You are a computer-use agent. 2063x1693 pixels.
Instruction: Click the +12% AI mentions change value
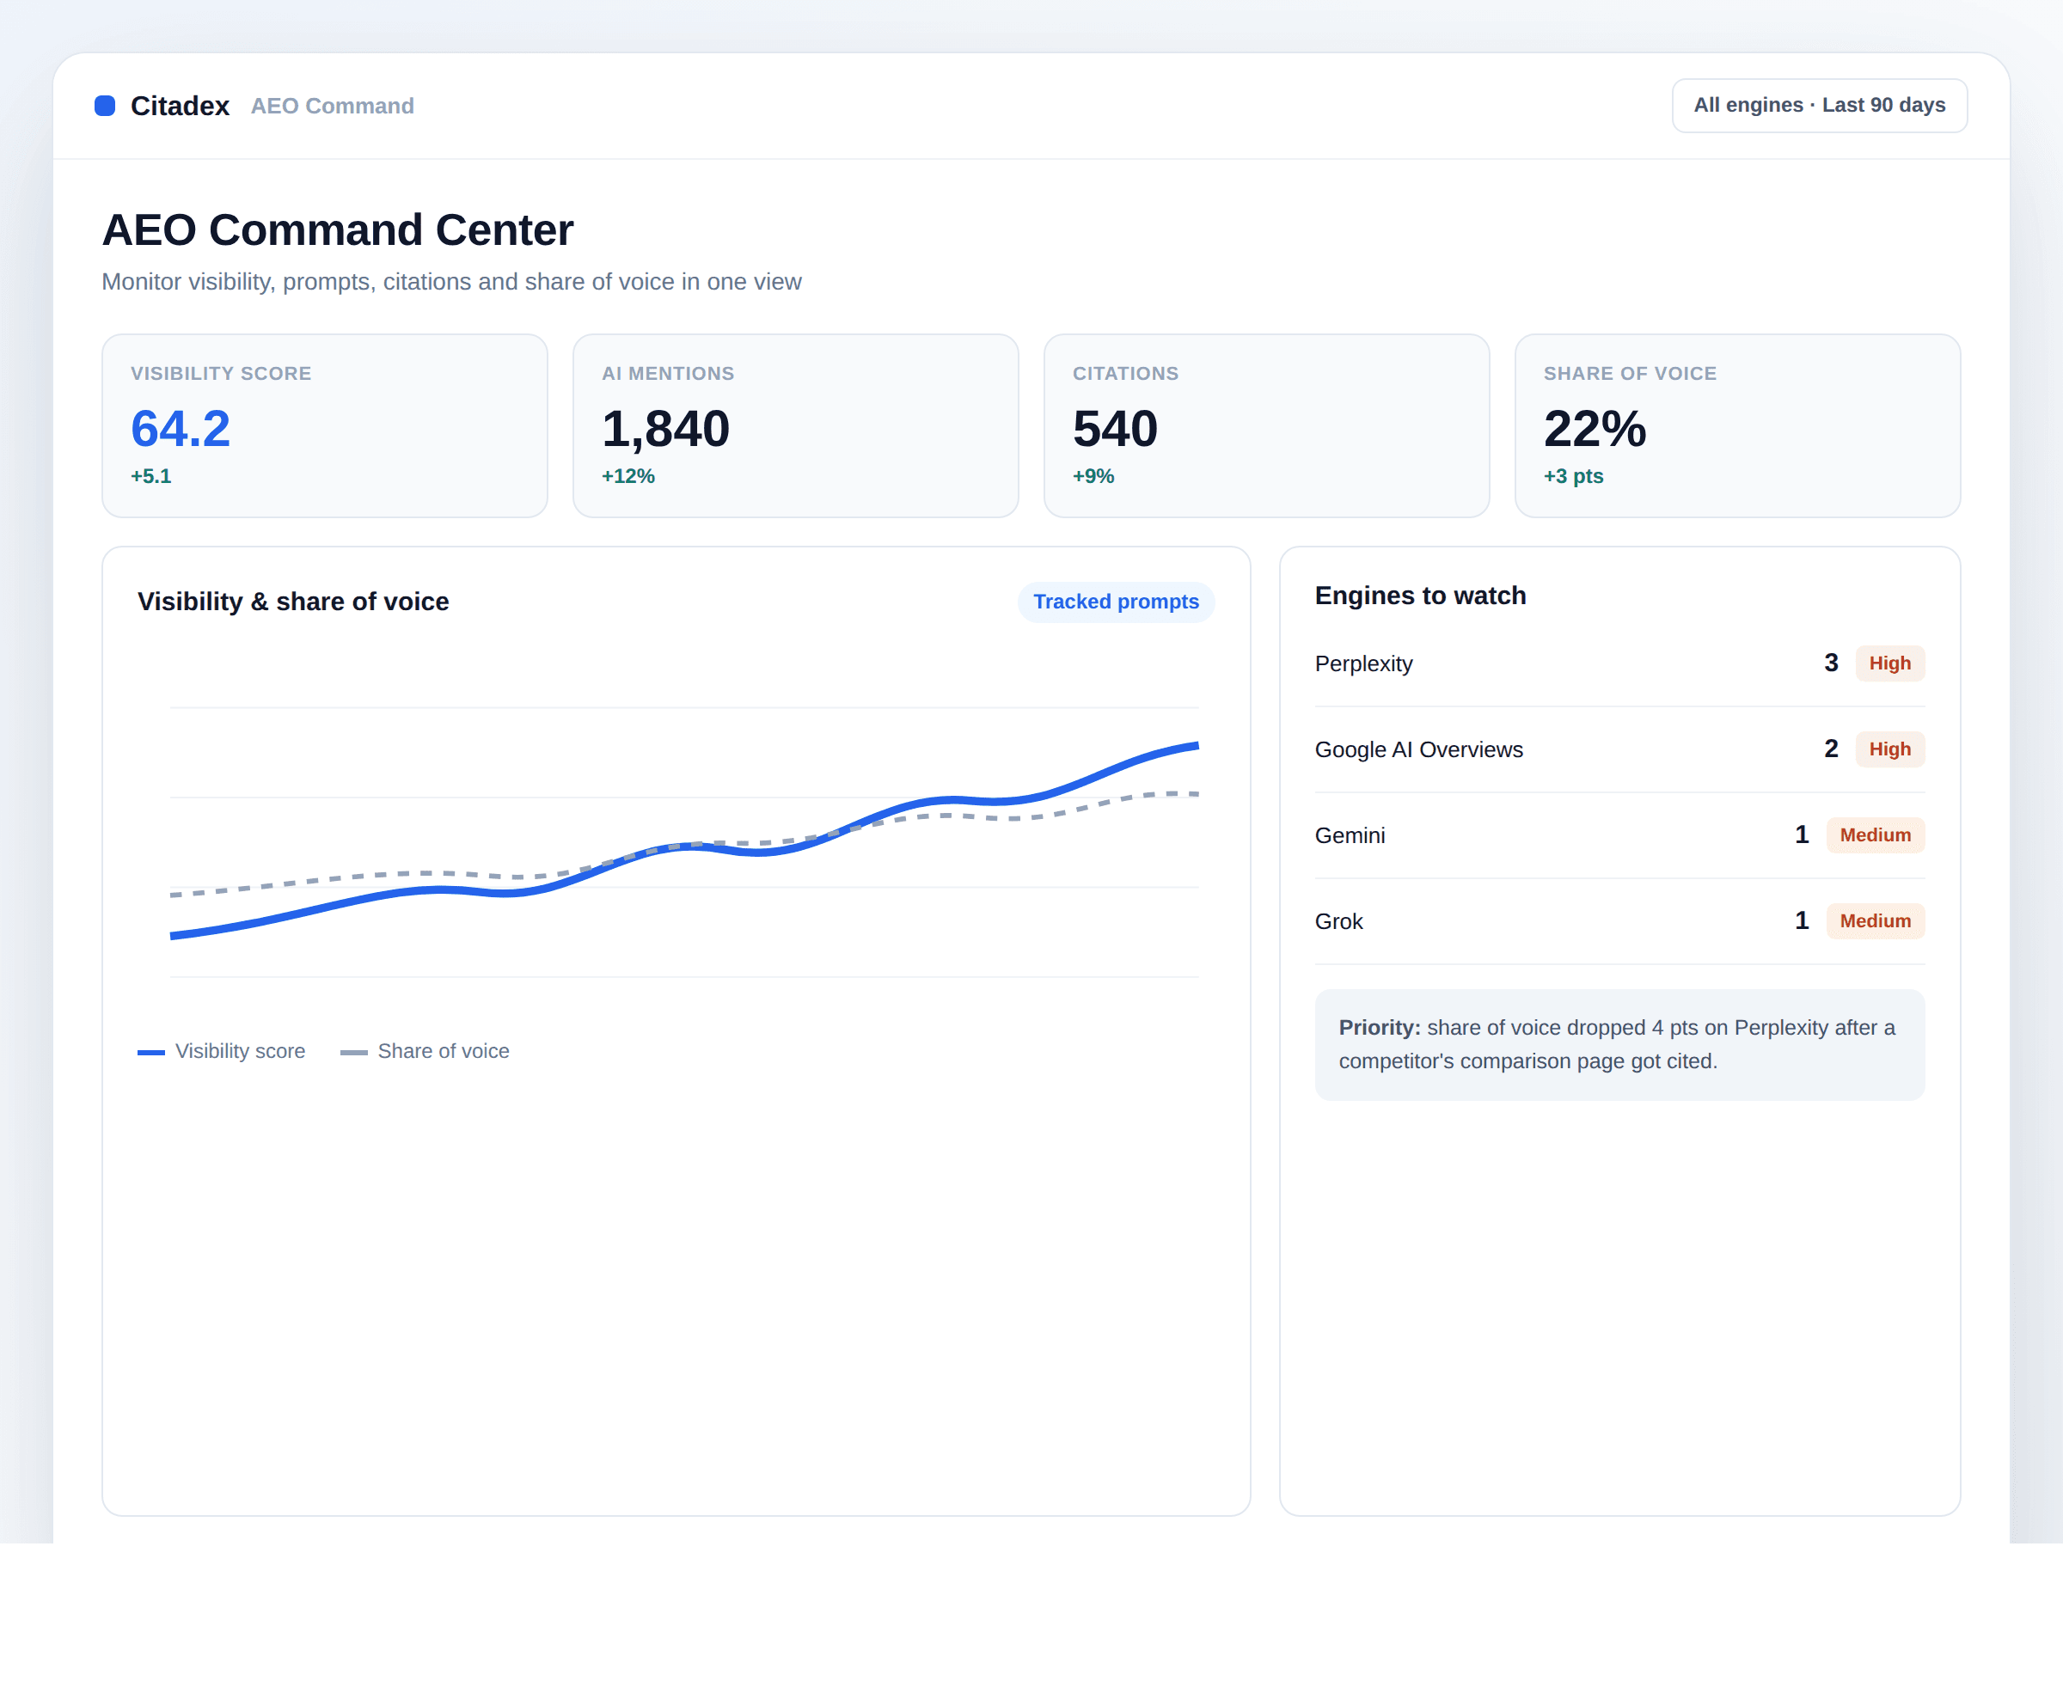(x=628, y=476)
